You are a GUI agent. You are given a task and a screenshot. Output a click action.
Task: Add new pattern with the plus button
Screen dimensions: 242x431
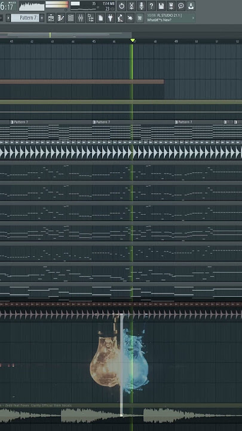pos(42,18)
